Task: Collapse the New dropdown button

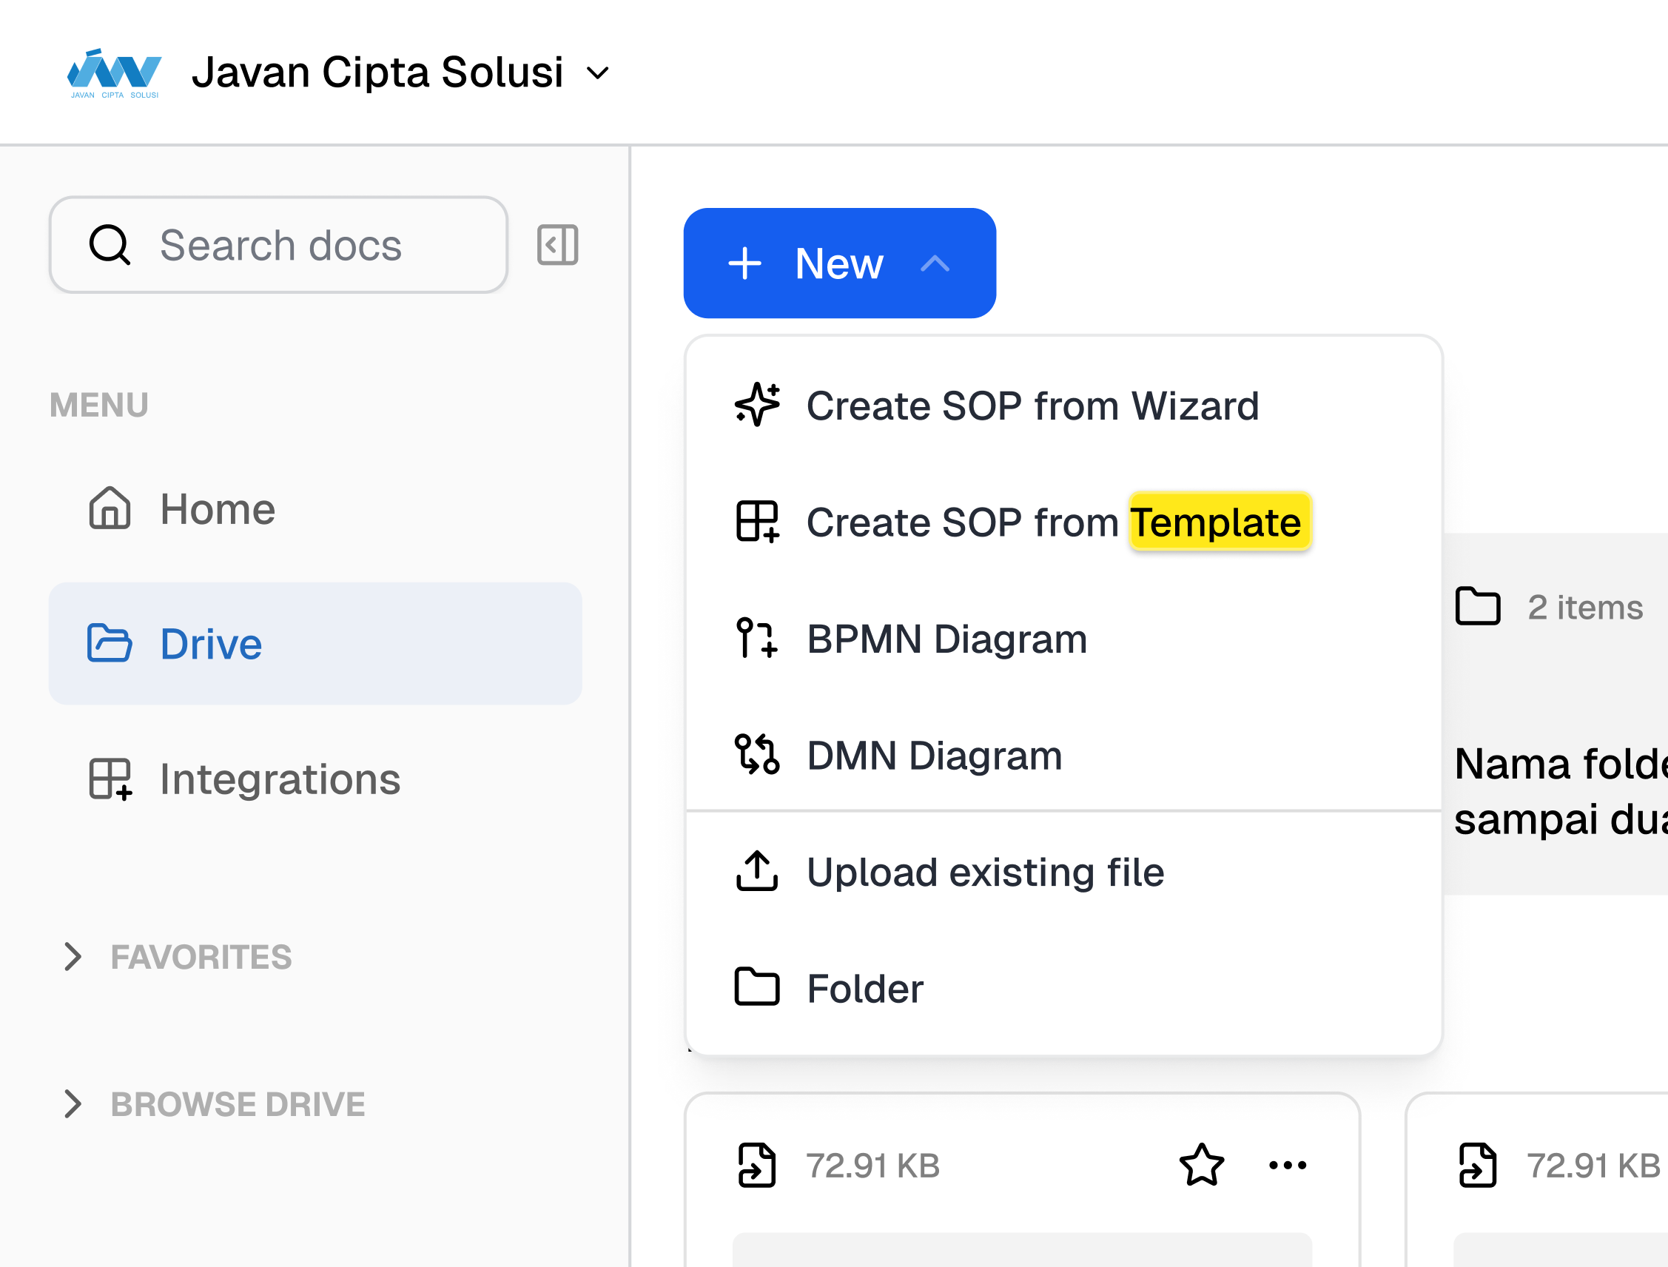Action: pos(839,263)
